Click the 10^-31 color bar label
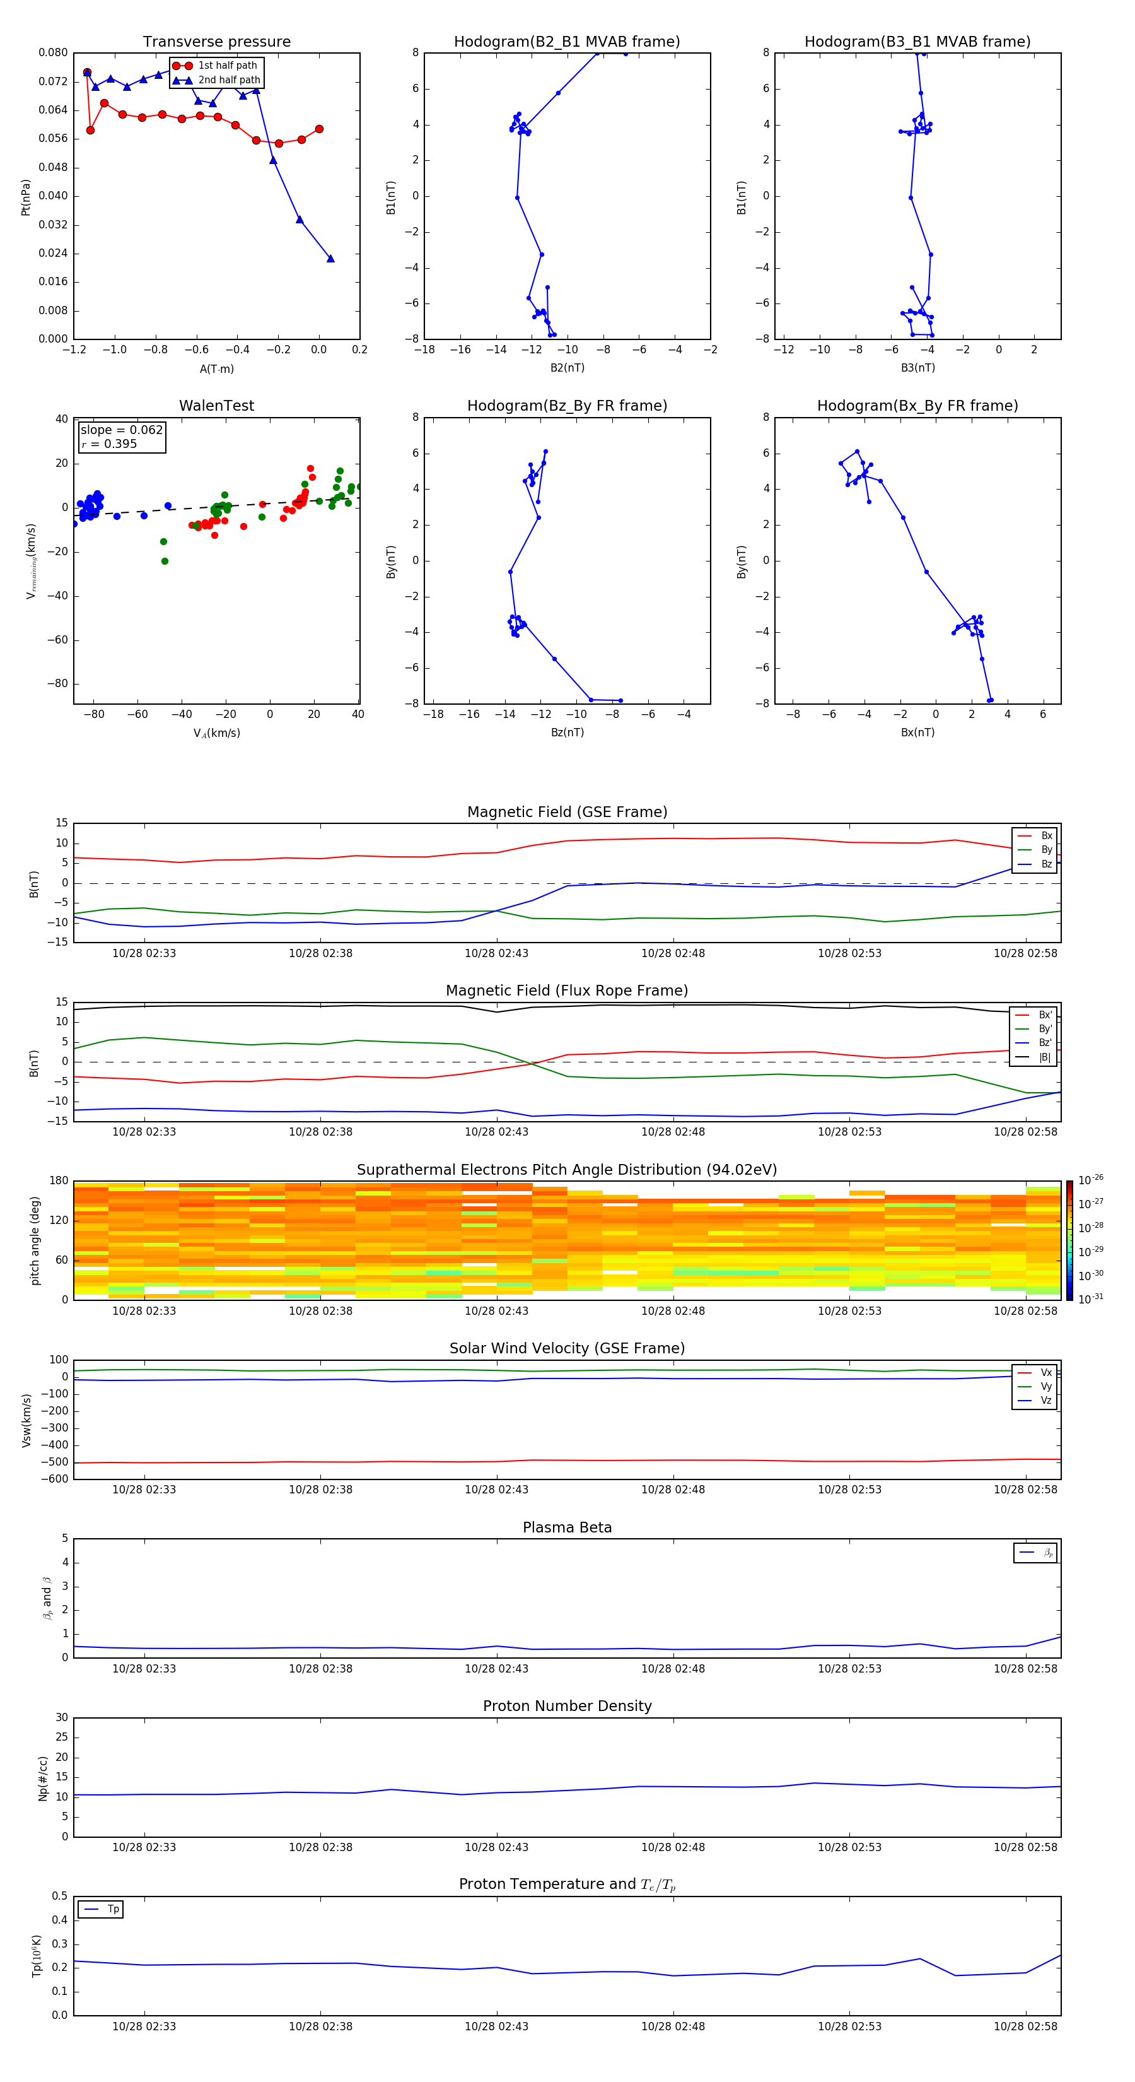 [x=1091, y=1299]
